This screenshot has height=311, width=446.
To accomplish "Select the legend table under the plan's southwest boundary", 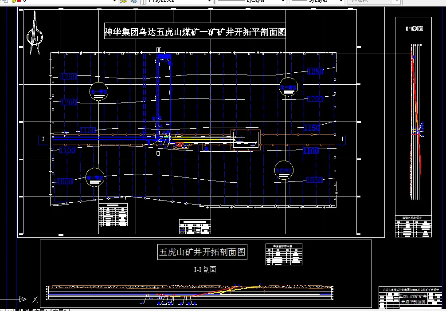I will click(x=113, y=215).
